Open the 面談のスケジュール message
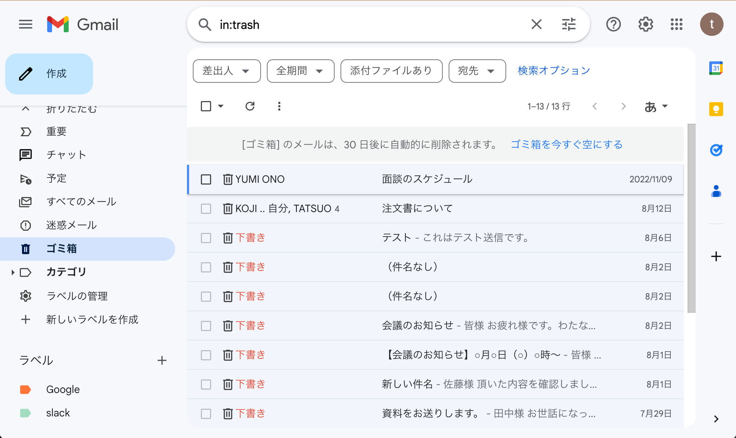 point(435,179)
